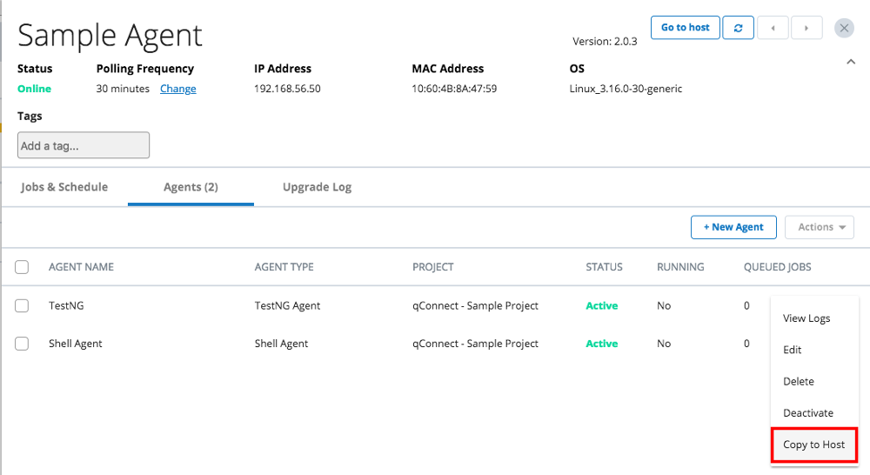870x475 pixels.
Task: Click the Go to host button
Action: coord(685,28)
